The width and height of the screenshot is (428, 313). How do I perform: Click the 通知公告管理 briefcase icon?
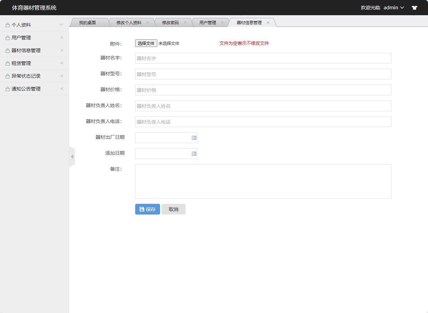coord(7,88)
